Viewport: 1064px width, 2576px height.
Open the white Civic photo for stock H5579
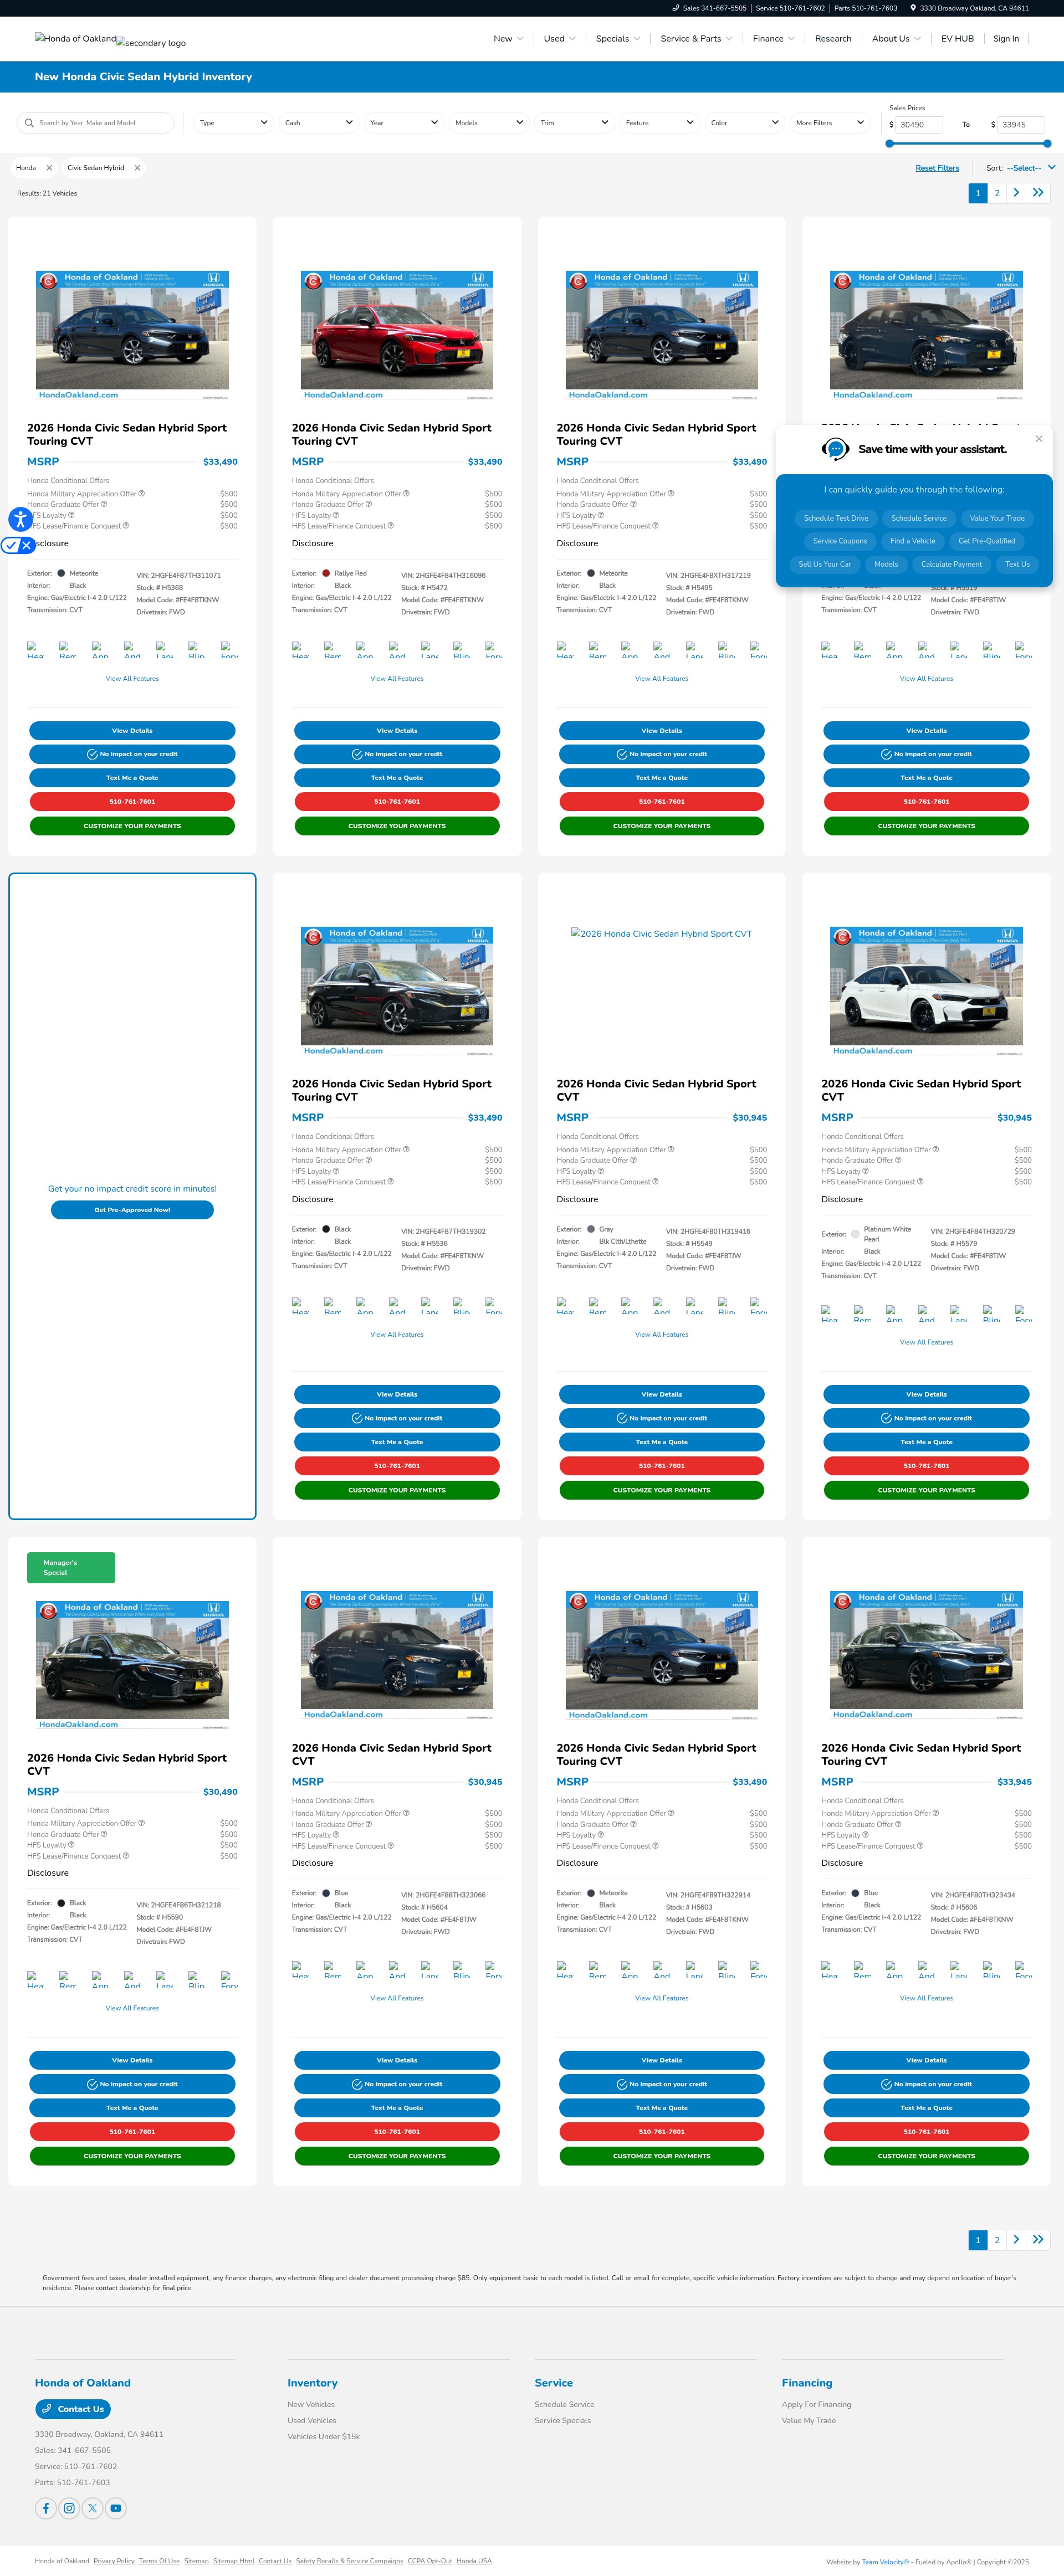(x=926, y=992)
